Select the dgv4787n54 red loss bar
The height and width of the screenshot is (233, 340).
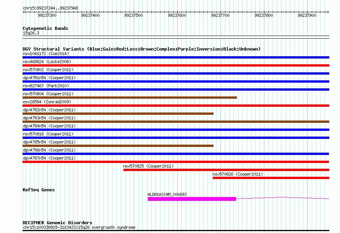tap(176, 162)
